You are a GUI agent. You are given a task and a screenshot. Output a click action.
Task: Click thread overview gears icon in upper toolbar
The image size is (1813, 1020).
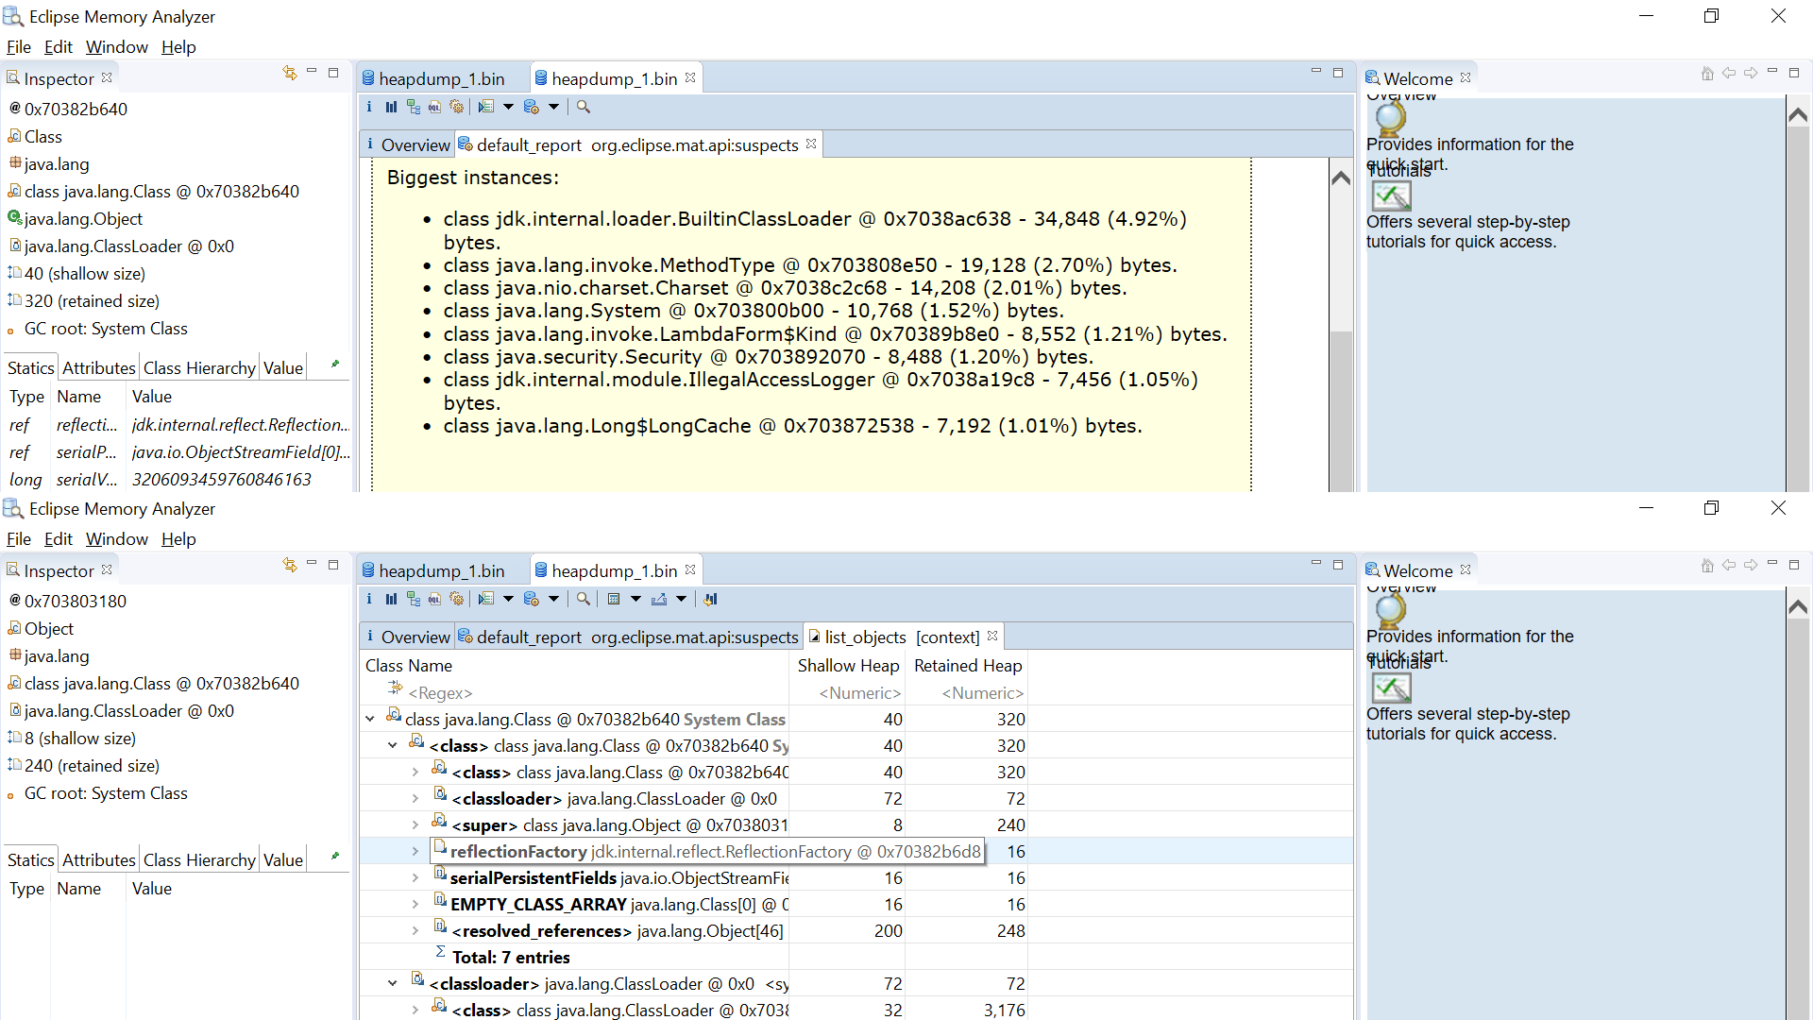(456, 107)
